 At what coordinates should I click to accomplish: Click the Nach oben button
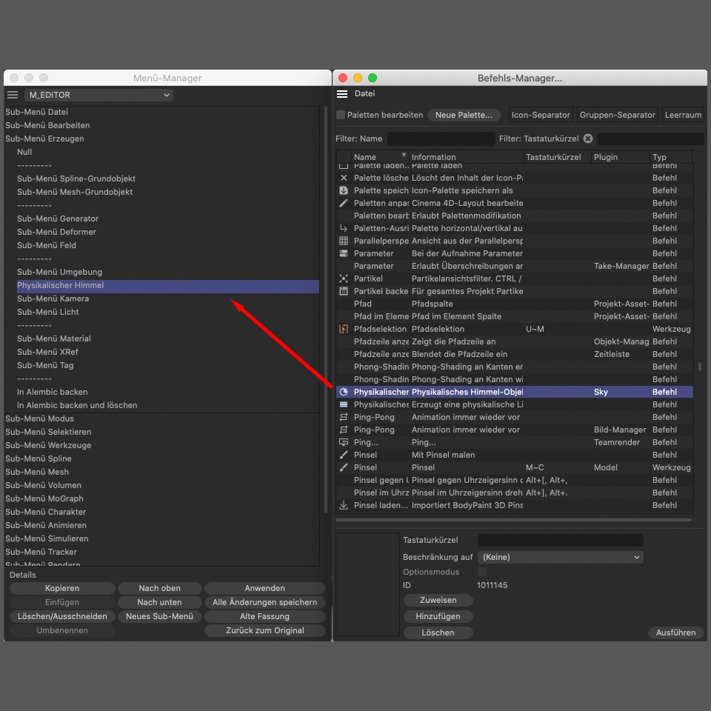[x=160, y=588]
